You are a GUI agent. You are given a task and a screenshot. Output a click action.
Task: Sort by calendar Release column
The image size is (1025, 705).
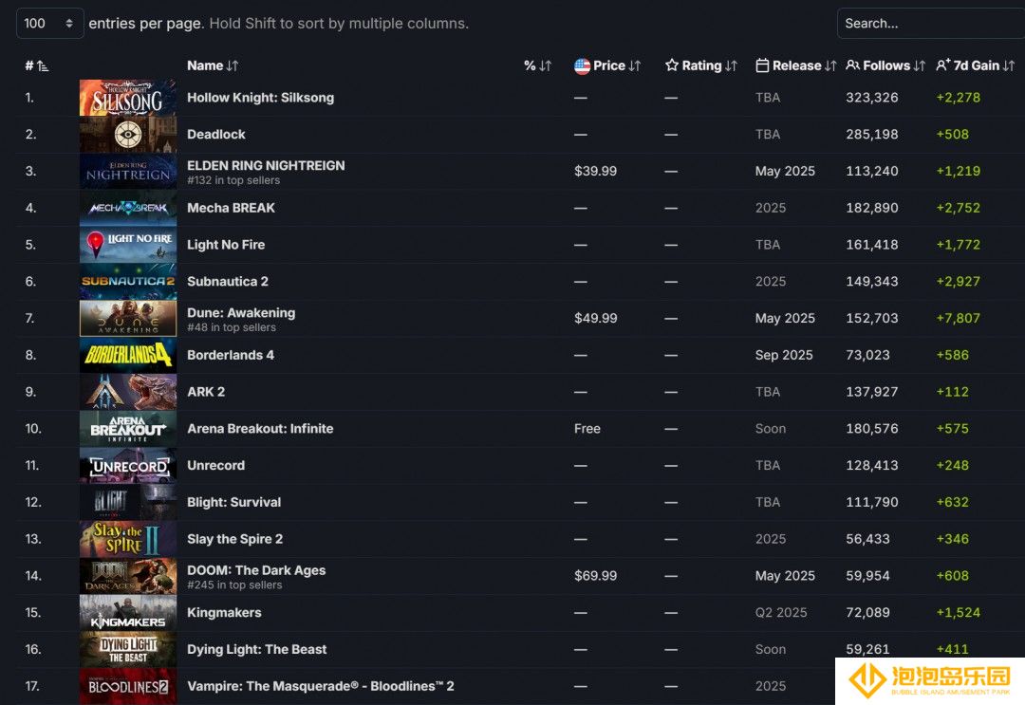(x=795, y=65)
